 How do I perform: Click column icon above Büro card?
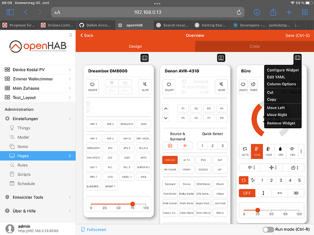click(297, 58)
